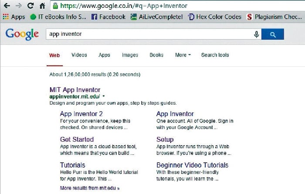Screen dimensions: 305x194
Task: Start voice search with microphone icon
Action: (257, 34)
